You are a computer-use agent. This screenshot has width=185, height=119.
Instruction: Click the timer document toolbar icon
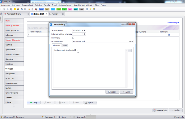point(33,9)
